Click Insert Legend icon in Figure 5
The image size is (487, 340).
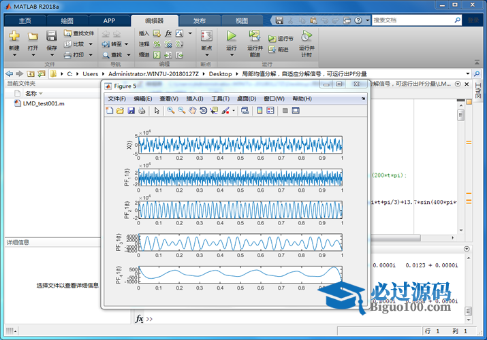click(270, 111)
